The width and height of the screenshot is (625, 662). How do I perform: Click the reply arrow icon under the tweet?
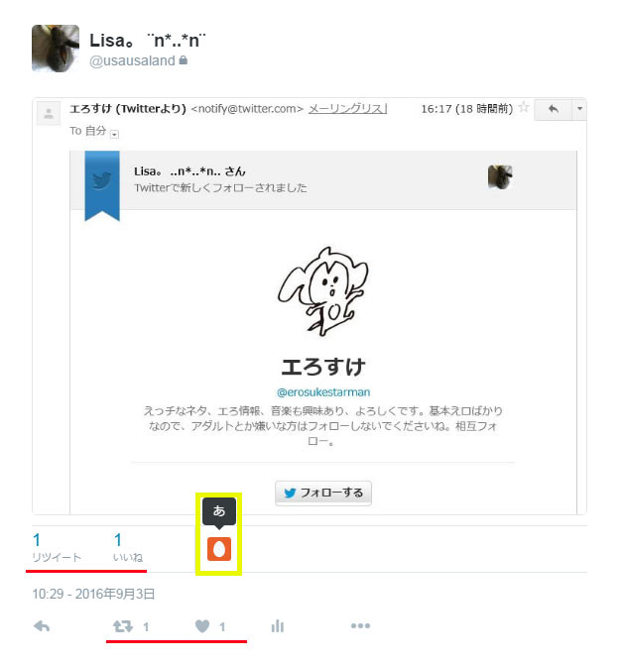pos(42,626)
